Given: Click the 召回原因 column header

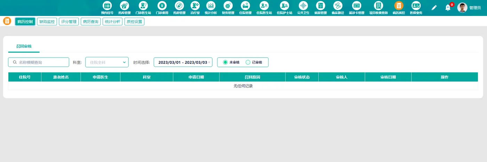Looking at the screenshot, I should [253, 77].
